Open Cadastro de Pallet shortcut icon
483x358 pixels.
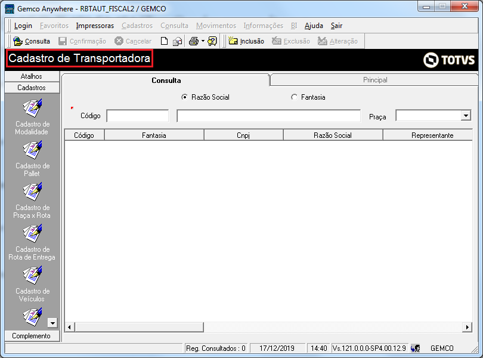pos(32,150)
